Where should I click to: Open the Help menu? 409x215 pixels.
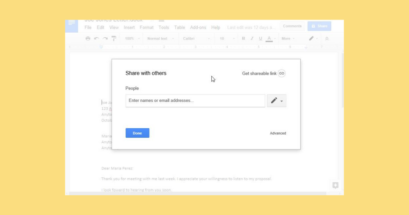[216, 27]
